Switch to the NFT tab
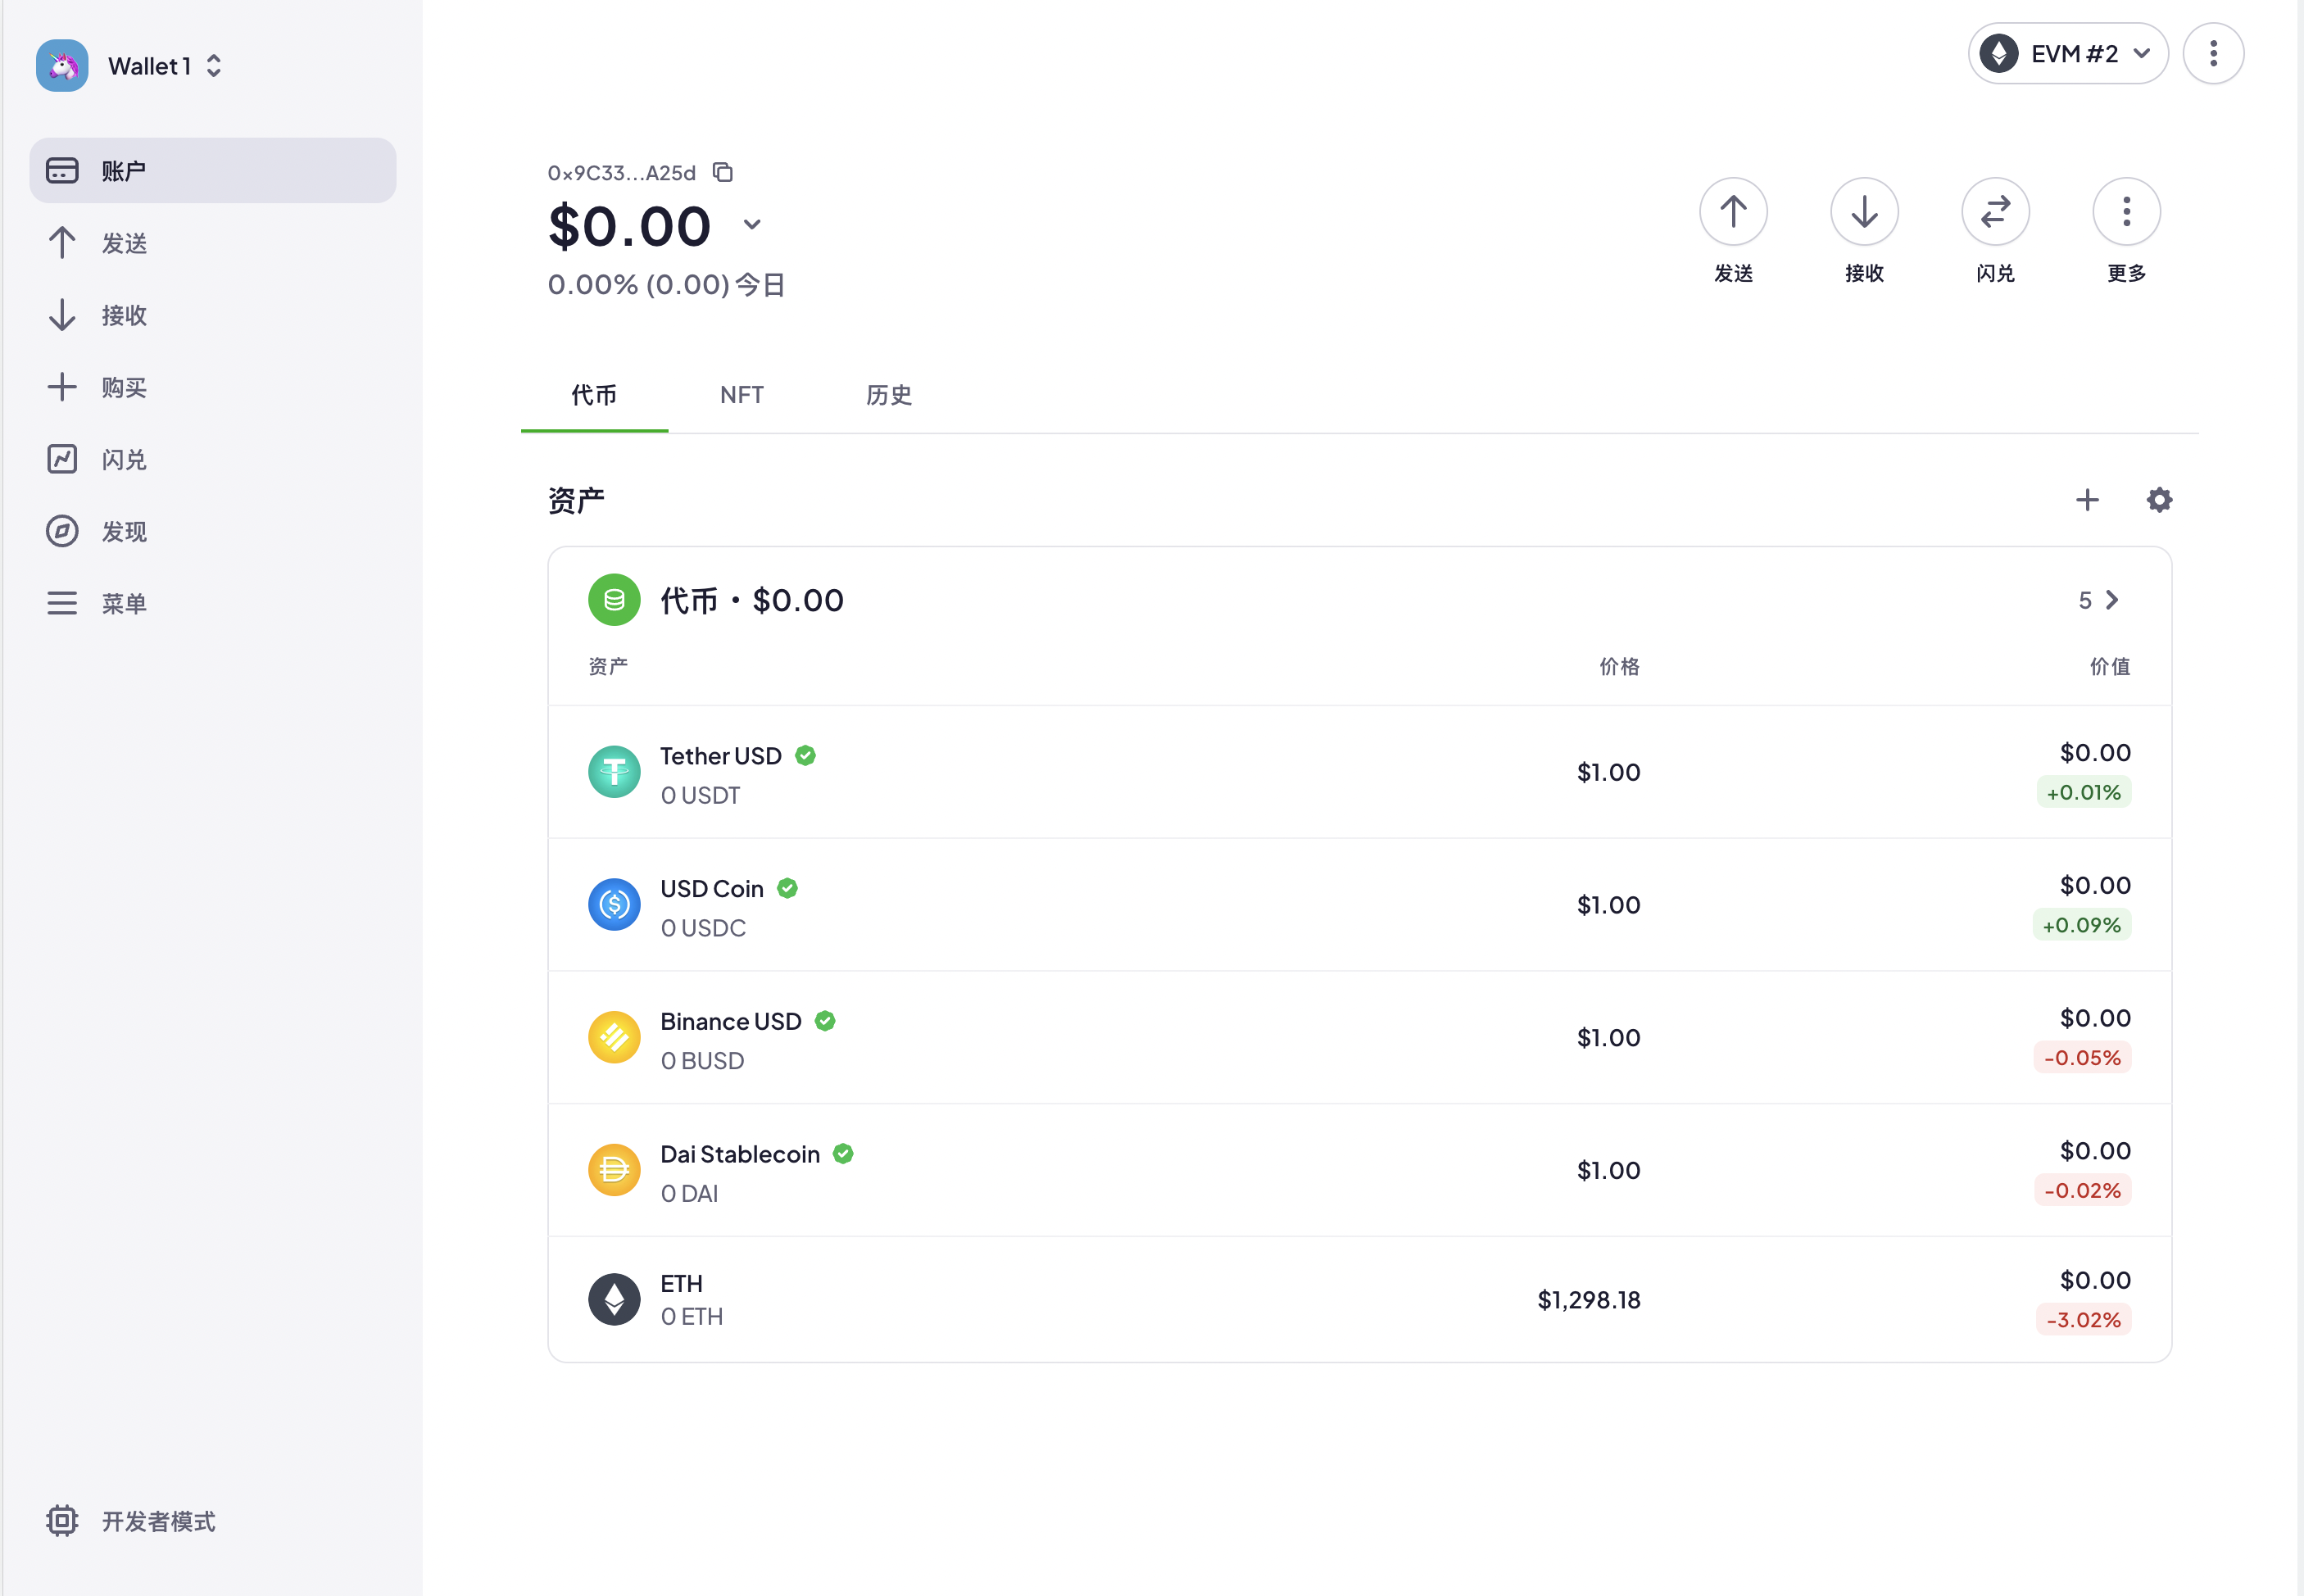 (x=741, y=395)
